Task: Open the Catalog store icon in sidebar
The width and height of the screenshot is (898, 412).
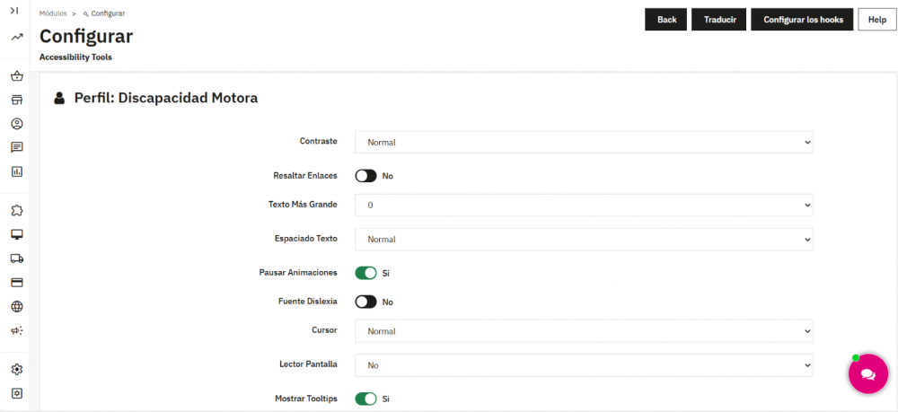Action: (x=16, y=101)
